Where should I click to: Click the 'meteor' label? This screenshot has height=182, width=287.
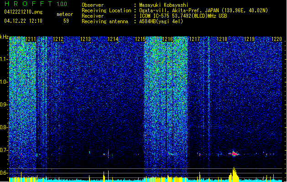[x=65, y=14]
